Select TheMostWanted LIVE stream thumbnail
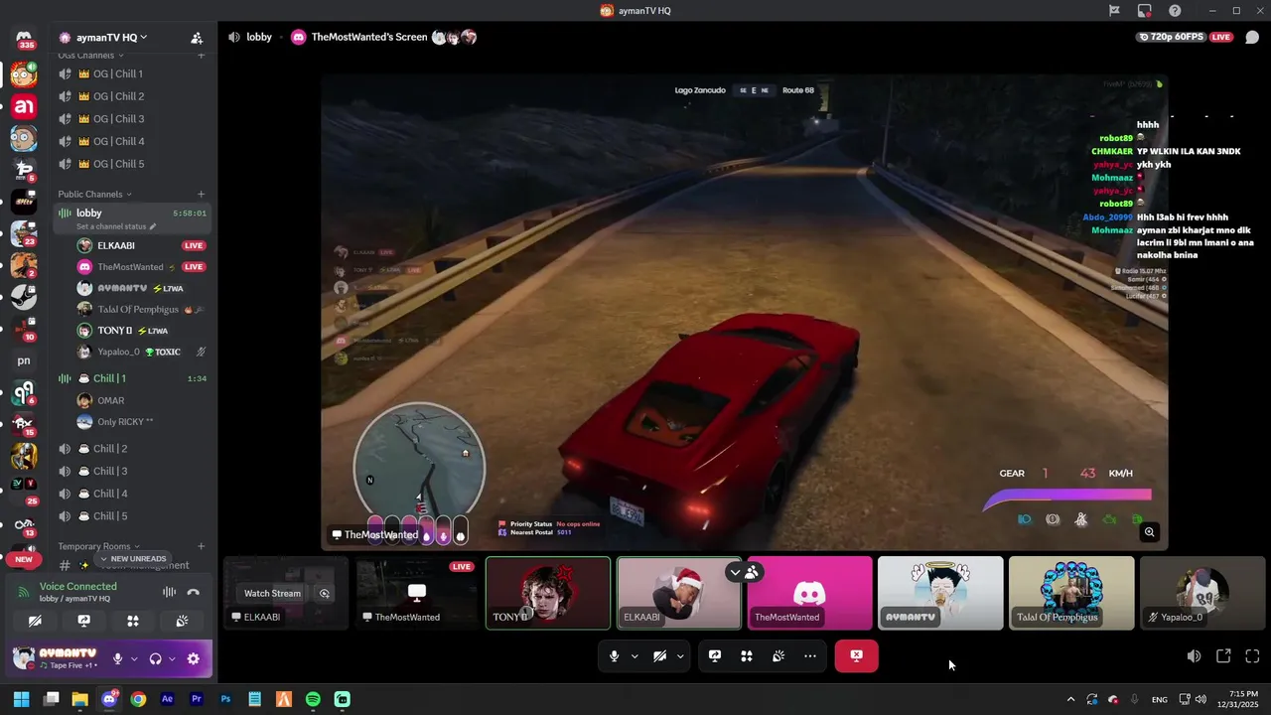 point(417,593)
